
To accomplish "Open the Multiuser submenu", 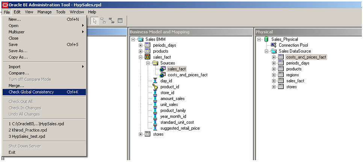I will [x=44, y=32].
